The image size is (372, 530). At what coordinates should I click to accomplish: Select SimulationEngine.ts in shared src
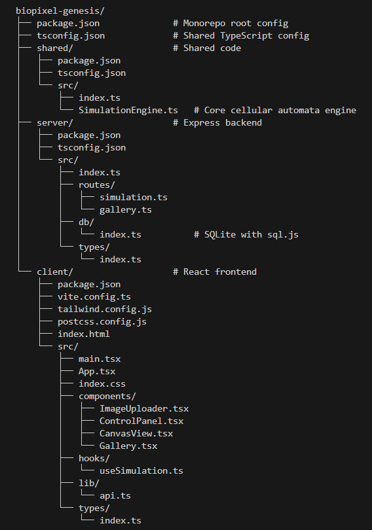tap(128, 111)
